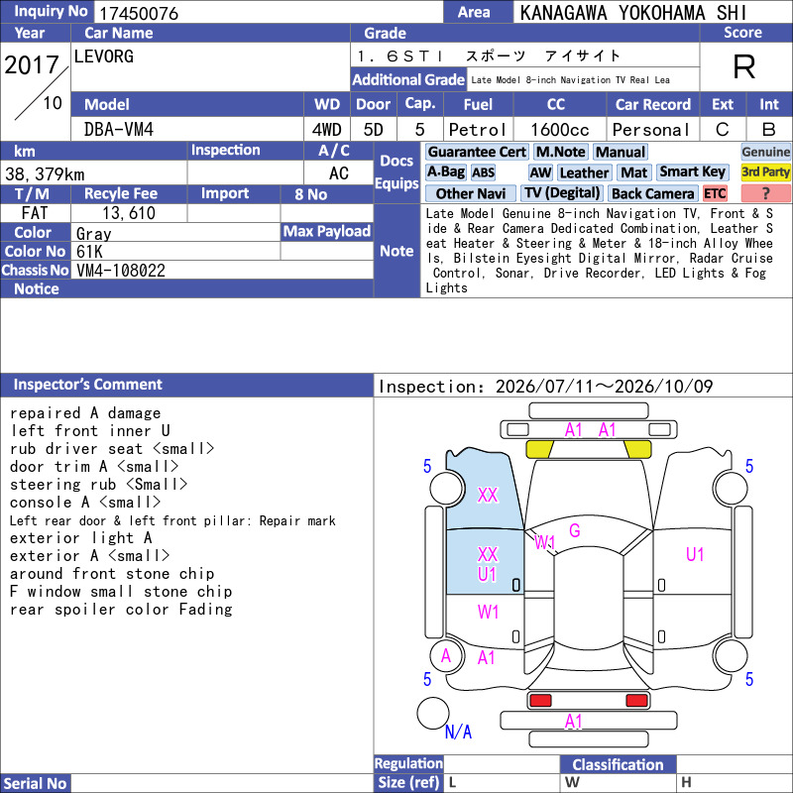
Task: Click the Back Camera equipment tag
Action: pos(653,193)
